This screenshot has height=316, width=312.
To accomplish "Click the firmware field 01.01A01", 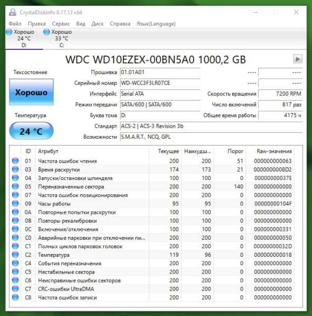I will (160, 73).
